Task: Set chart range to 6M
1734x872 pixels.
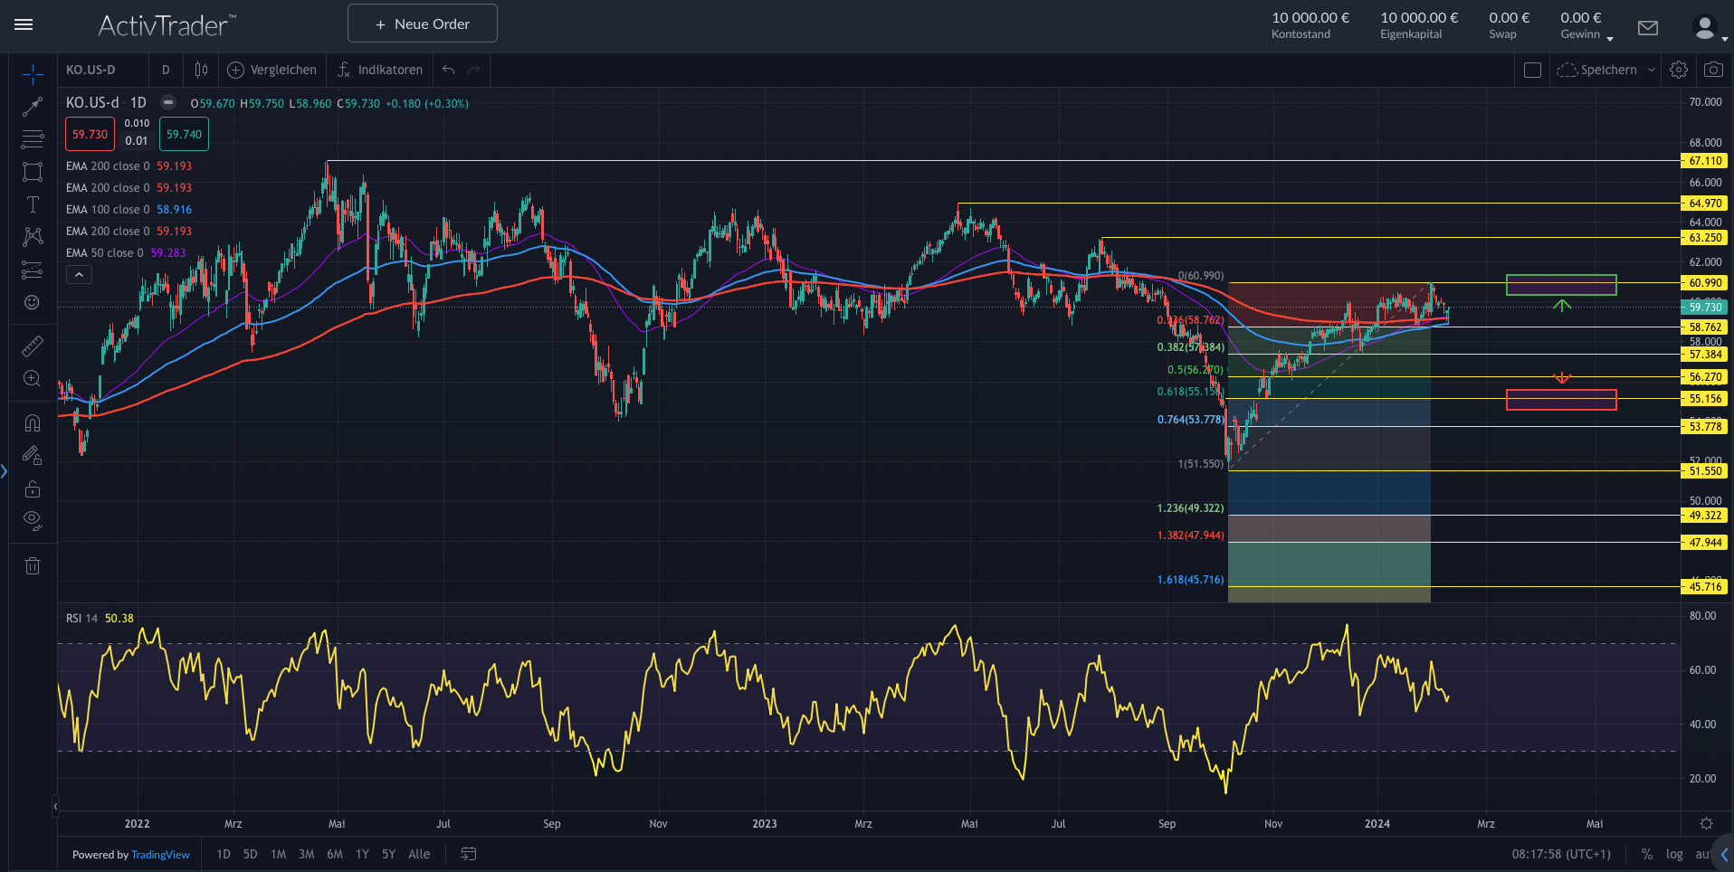Action: point(335,854)
